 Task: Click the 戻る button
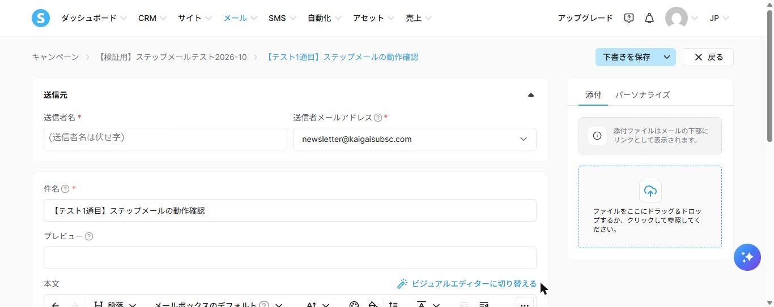pos(708,57)
